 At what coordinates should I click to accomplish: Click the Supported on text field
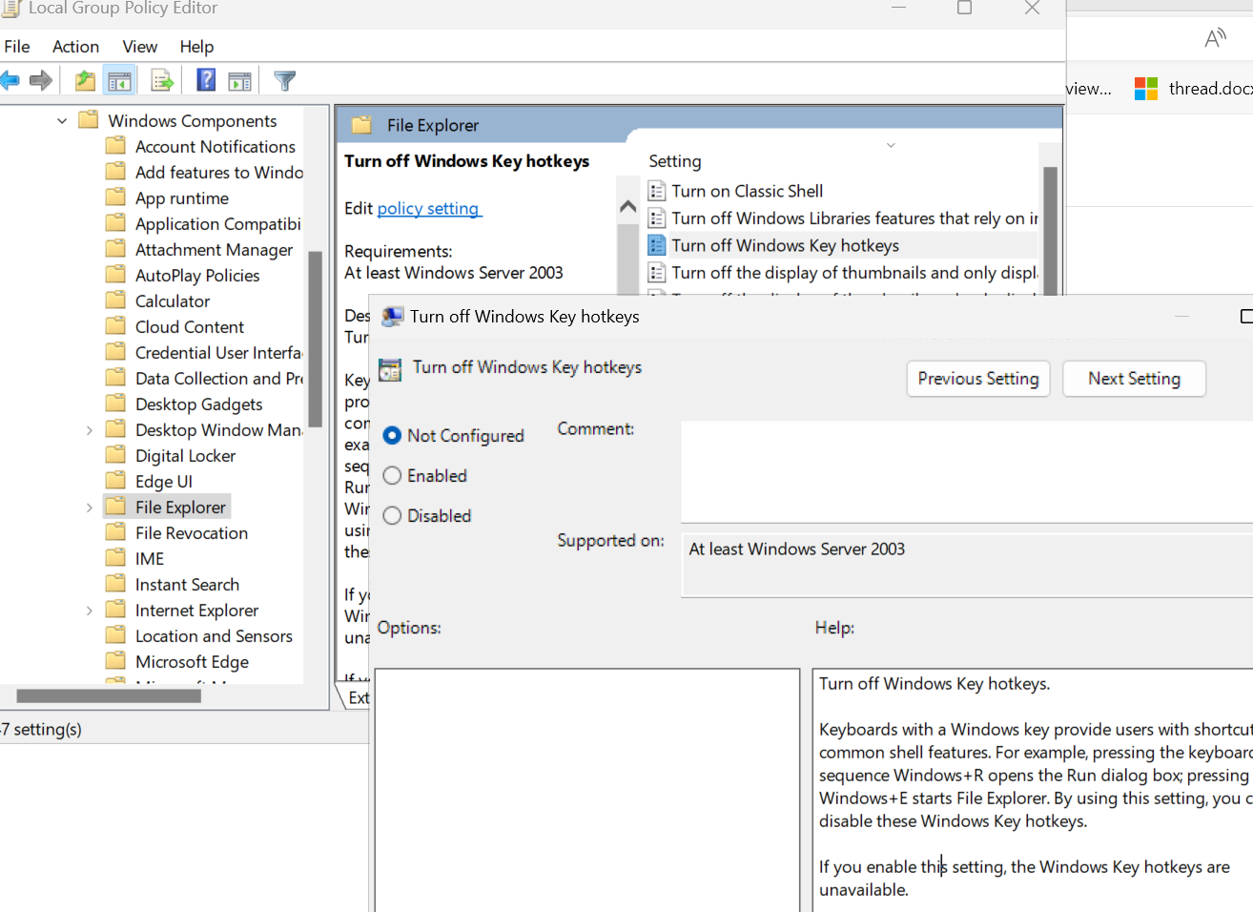[x=967, y=565]
